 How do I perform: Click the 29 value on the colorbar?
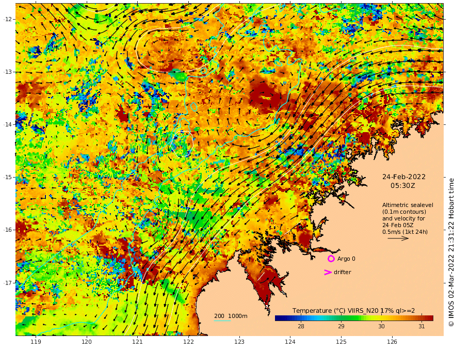tap(341, 326)
